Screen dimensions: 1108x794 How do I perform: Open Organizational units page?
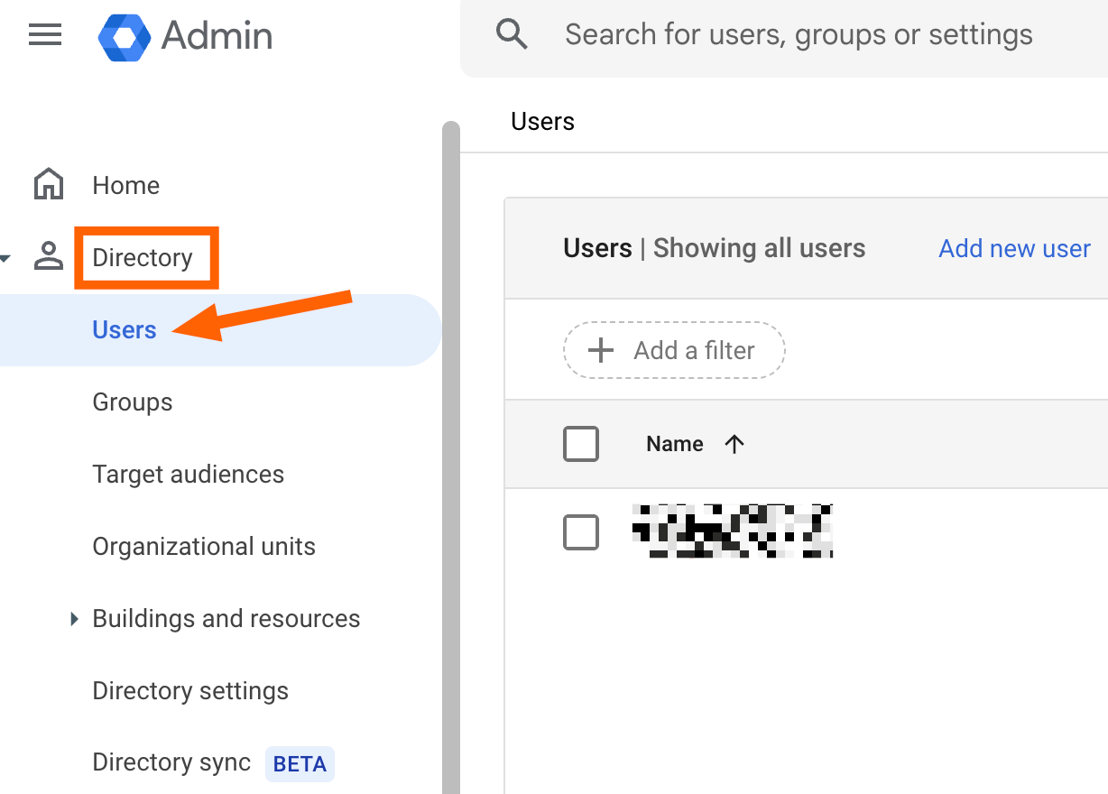tap(204, 547)
